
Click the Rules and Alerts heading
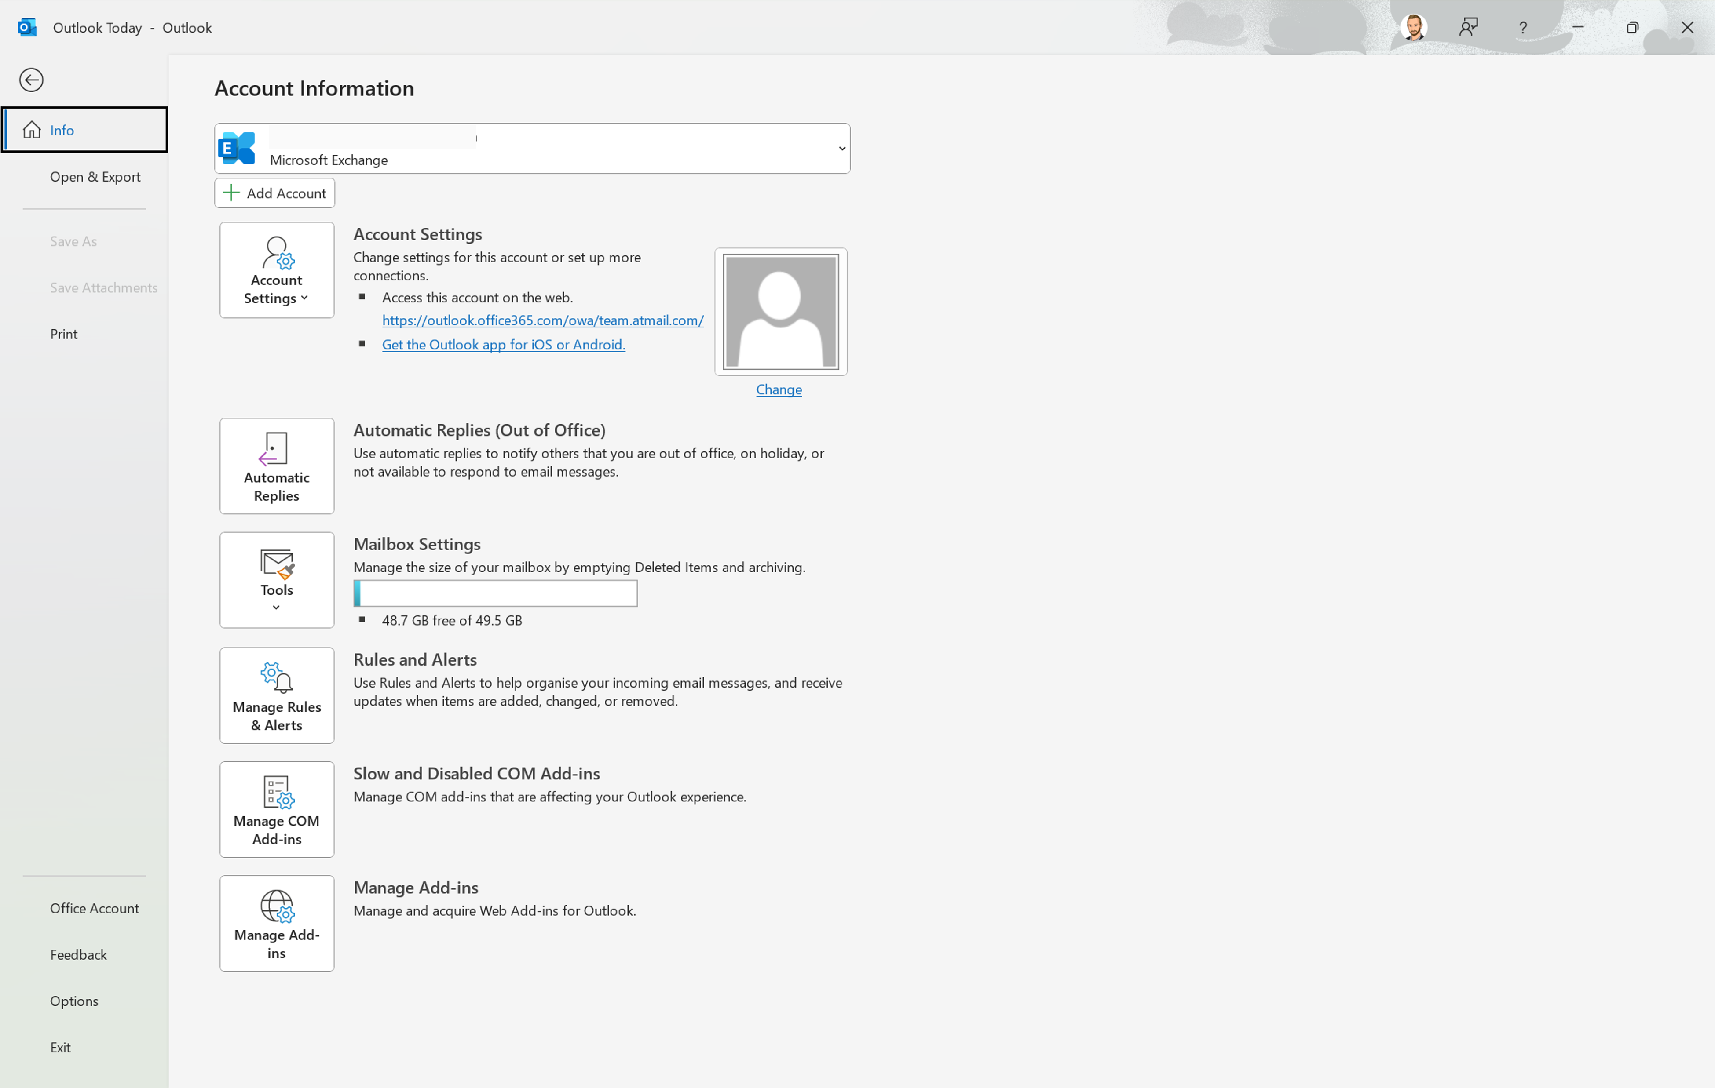415,660
